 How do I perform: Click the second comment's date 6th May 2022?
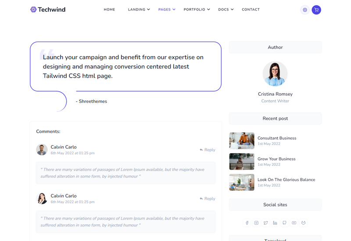pyautogui.click(x=72, y=202)
